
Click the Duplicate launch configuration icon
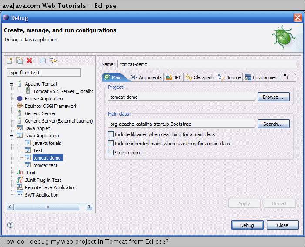19,60
